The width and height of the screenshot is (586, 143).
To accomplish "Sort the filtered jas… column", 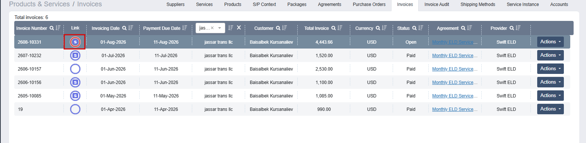I will 231,28.
